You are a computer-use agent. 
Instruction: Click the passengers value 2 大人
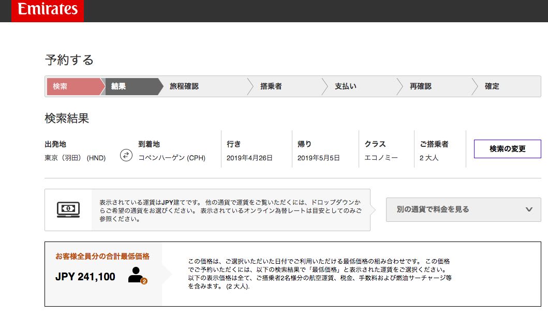pos(429,158)
